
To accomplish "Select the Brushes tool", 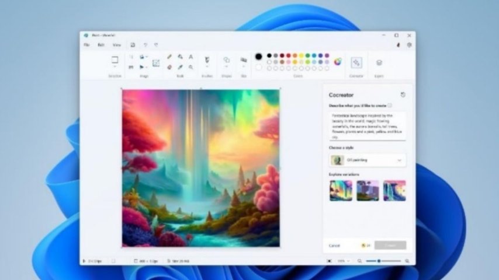I will coord(207,60).
